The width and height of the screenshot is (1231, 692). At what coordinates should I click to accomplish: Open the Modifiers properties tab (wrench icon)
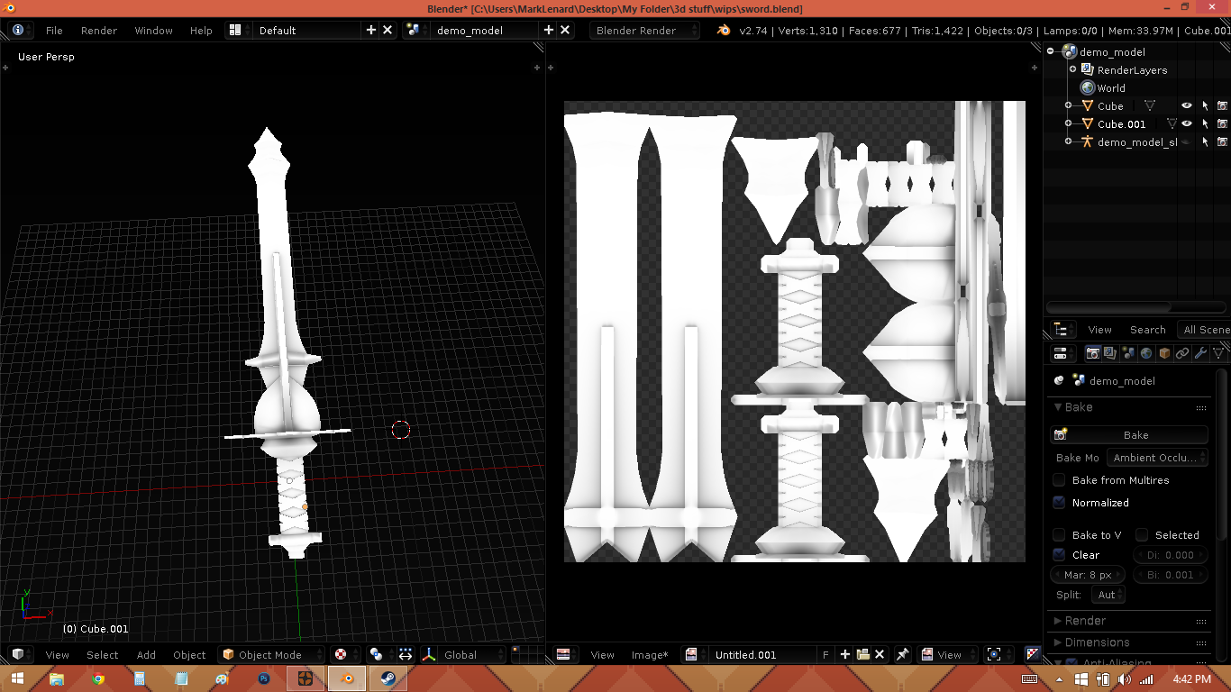(x=1200, y=353)
